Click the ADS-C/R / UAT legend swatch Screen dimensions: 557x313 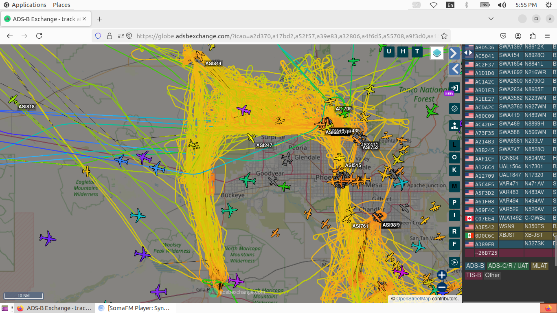click(508, 266)
